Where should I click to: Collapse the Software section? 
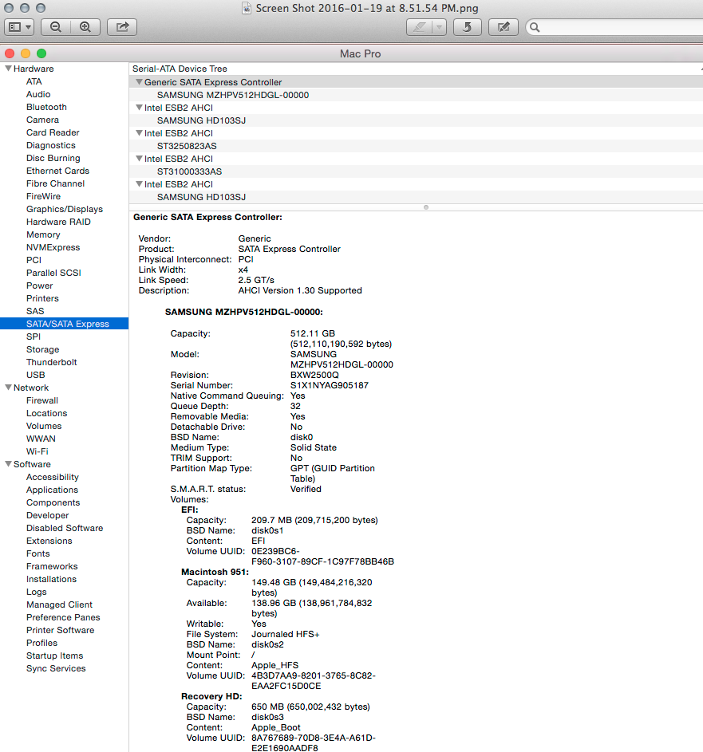[x=8, y=464]
